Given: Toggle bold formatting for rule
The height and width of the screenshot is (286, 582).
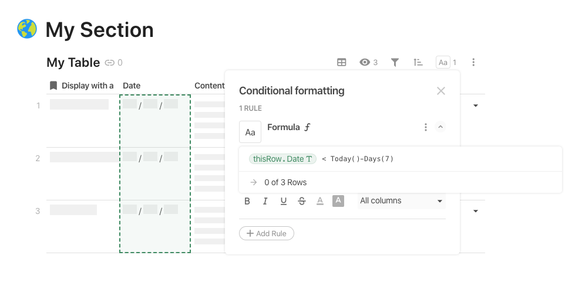Looking at the screenshot, I should (247, 201).
